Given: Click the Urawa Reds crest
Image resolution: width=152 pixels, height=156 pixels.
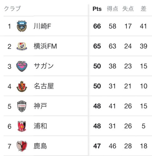Looking at the screenshot, I should [22, 126].
